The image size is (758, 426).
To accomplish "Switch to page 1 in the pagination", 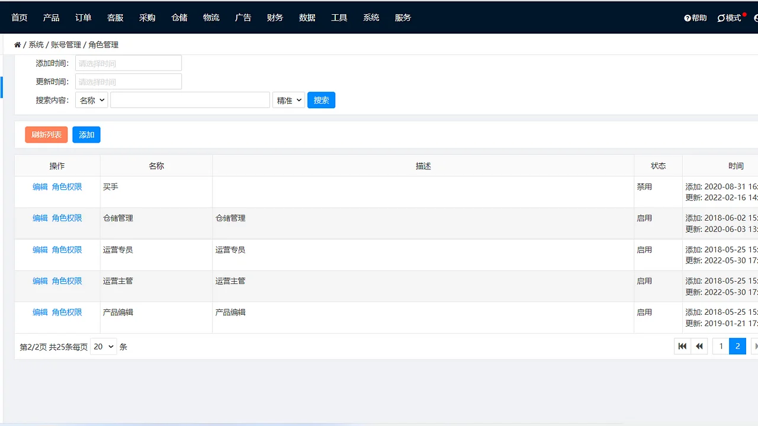I will (720, 346).
